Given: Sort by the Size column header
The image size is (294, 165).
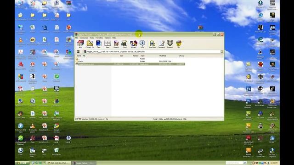Looking at the screenshot, I should [x=121, y=56].
